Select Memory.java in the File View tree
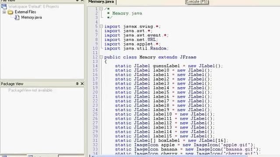 point(31,17)
